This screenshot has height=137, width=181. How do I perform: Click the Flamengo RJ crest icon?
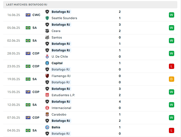47,76
